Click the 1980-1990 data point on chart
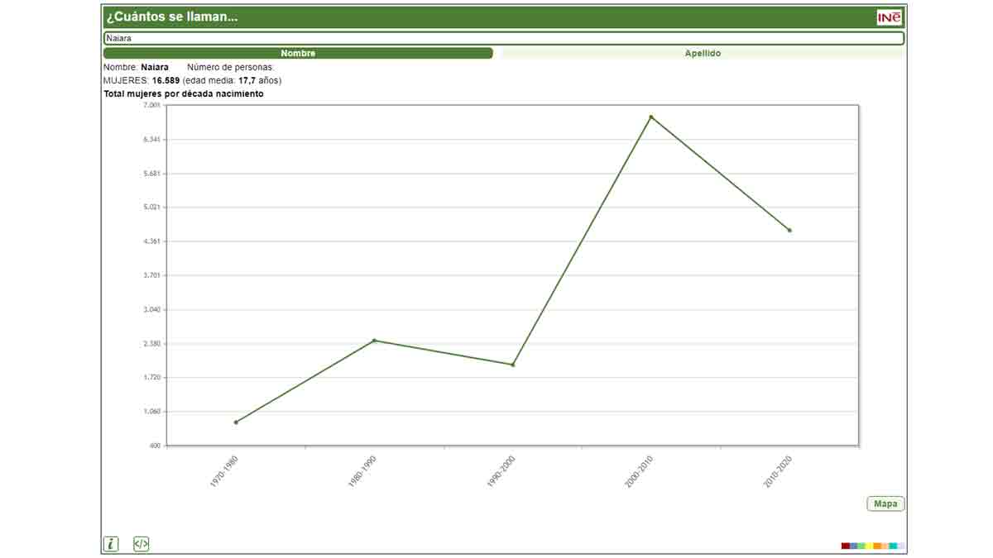This screenshot has width=993, height=558. pyautogui.click(x=374, y=341)
